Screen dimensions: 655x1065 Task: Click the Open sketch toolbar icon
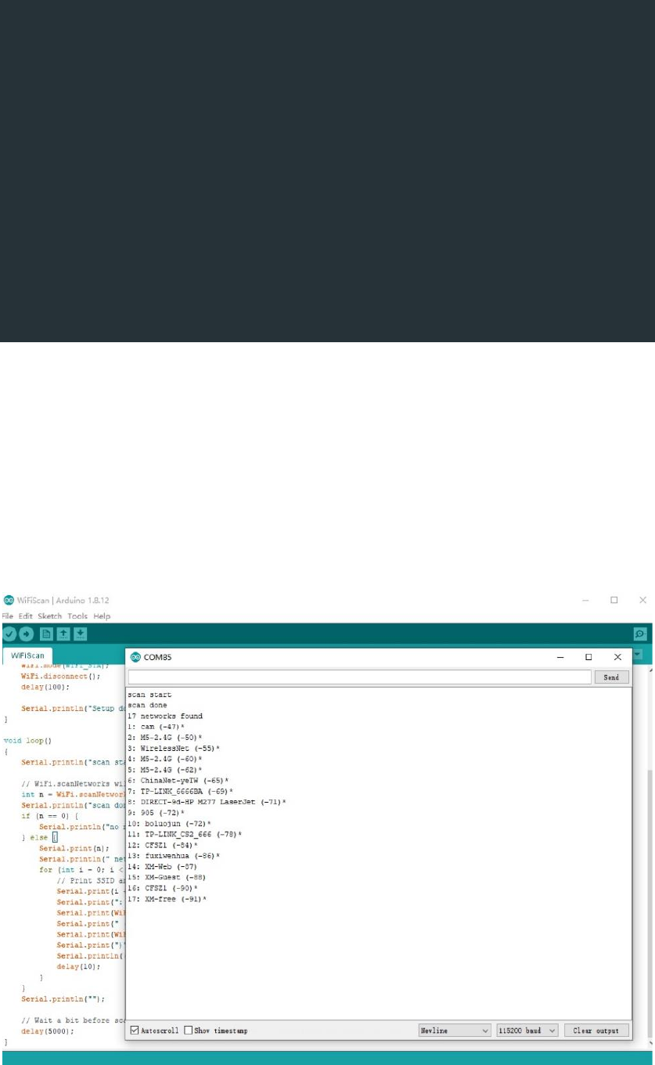point(63,634)
